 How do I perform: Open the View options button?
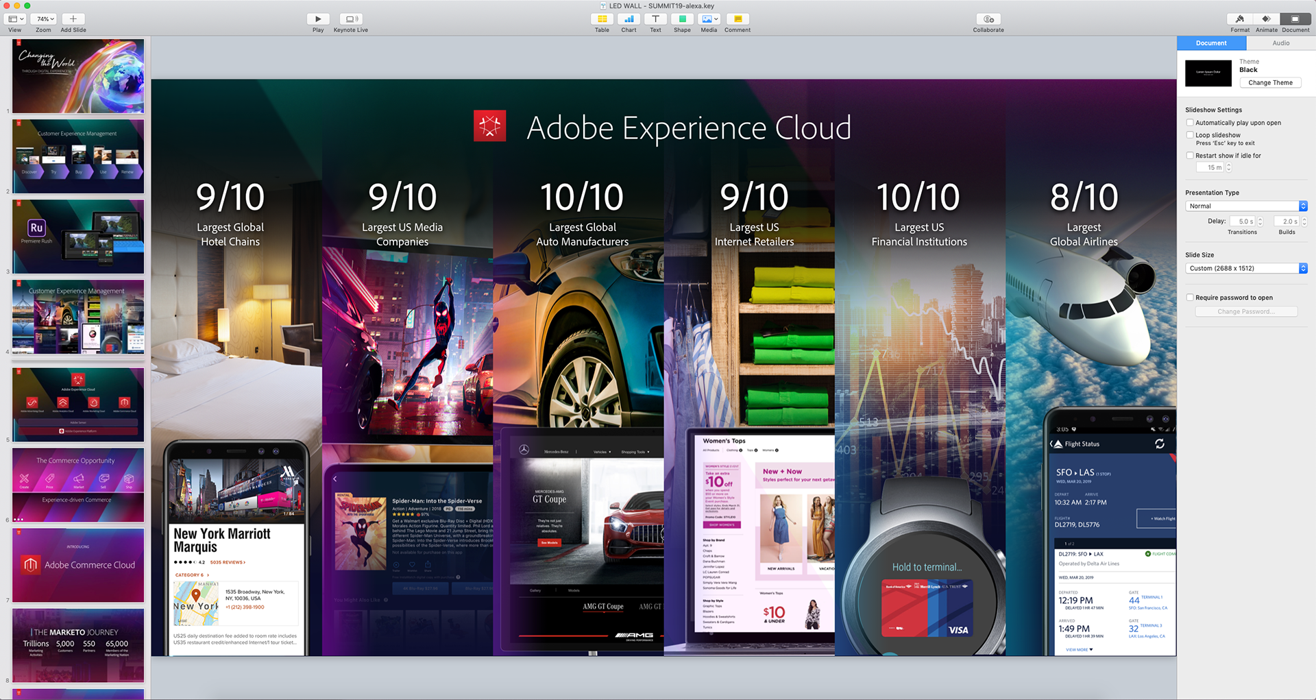(x=15, y=19)
